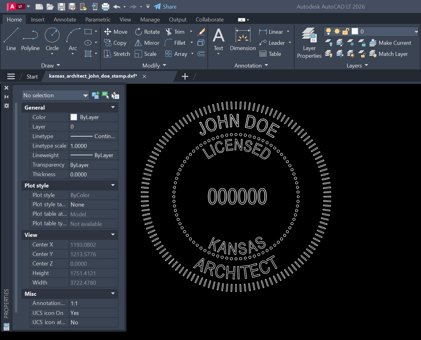This screenshot has width=421, height=340.
Task: Activate the Mirror tool
Action: coord(147,43)
